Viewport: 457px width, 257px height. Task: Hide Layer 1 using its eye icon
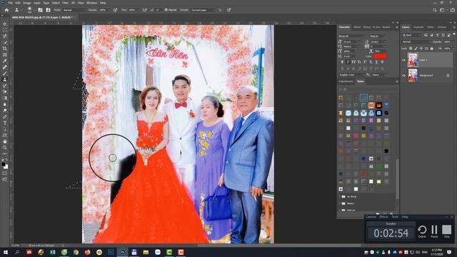pyautogui.click(x=403, y=60)
